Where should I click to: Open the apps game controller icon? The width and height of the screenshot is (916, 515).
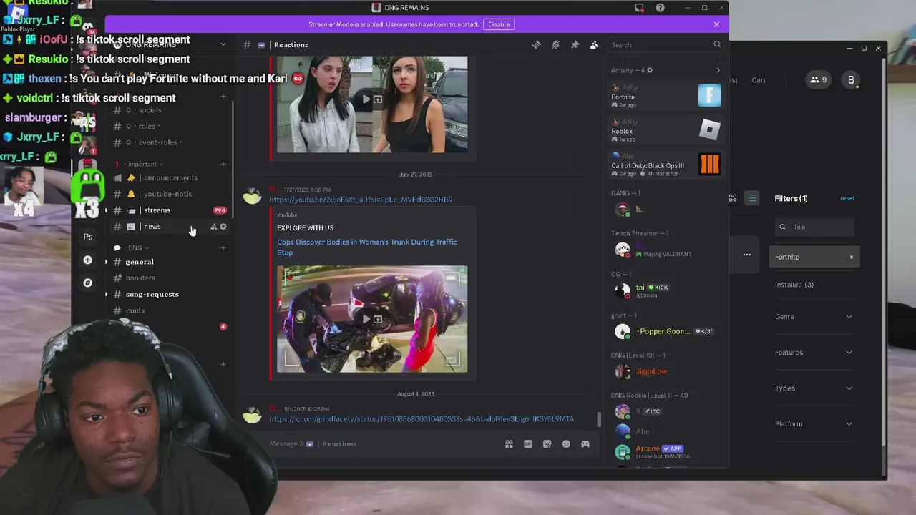tap(585, 444)
